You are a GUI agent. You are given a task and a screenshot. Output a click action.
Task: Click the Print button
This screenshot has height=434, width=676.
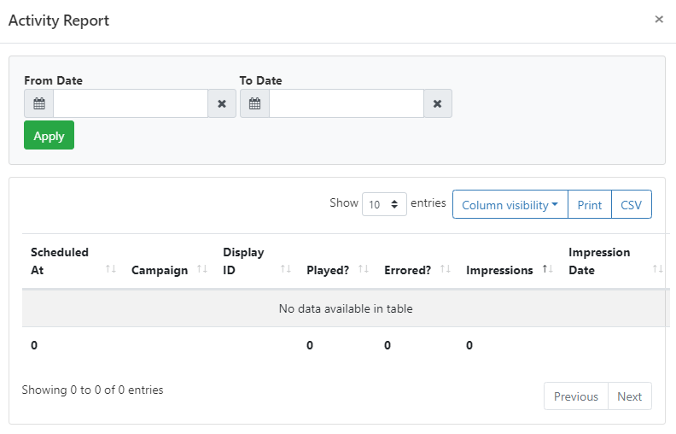[x=589, y=205]
